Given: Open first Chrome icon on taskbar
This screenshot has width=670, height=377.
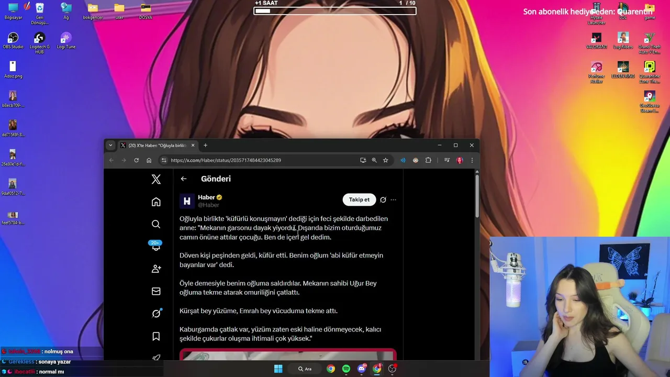Looking at the screenshot, I should click(331, 369).
